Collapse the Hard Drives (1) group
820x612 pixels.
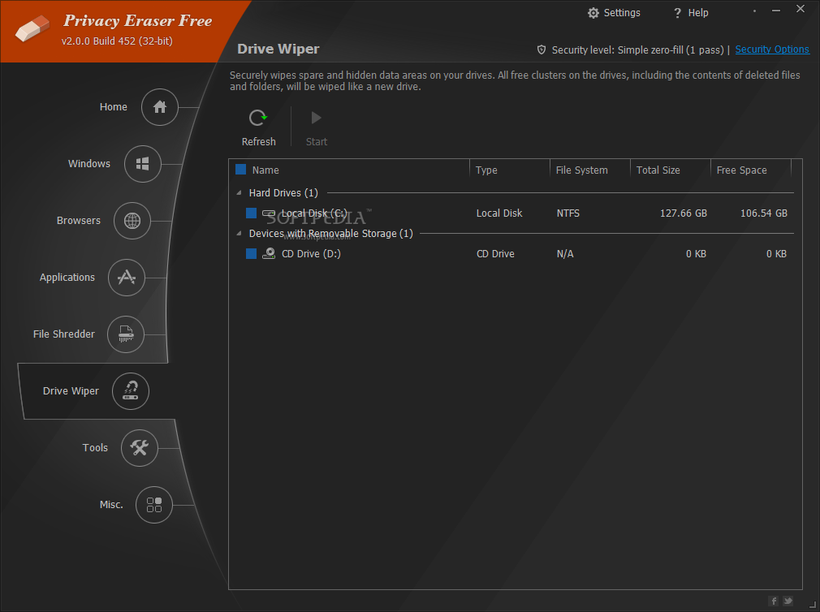pos(239,193)
